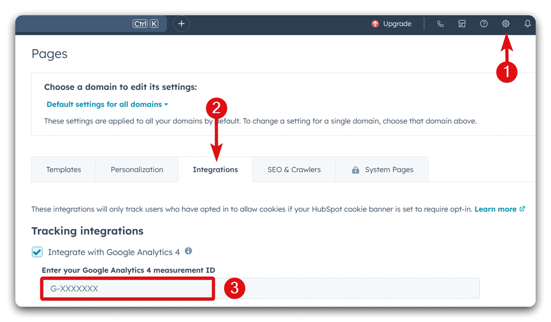Click the Ctrl K search bar
The height and width of the screenshot is (322, 551).
(x=144, y=24)
